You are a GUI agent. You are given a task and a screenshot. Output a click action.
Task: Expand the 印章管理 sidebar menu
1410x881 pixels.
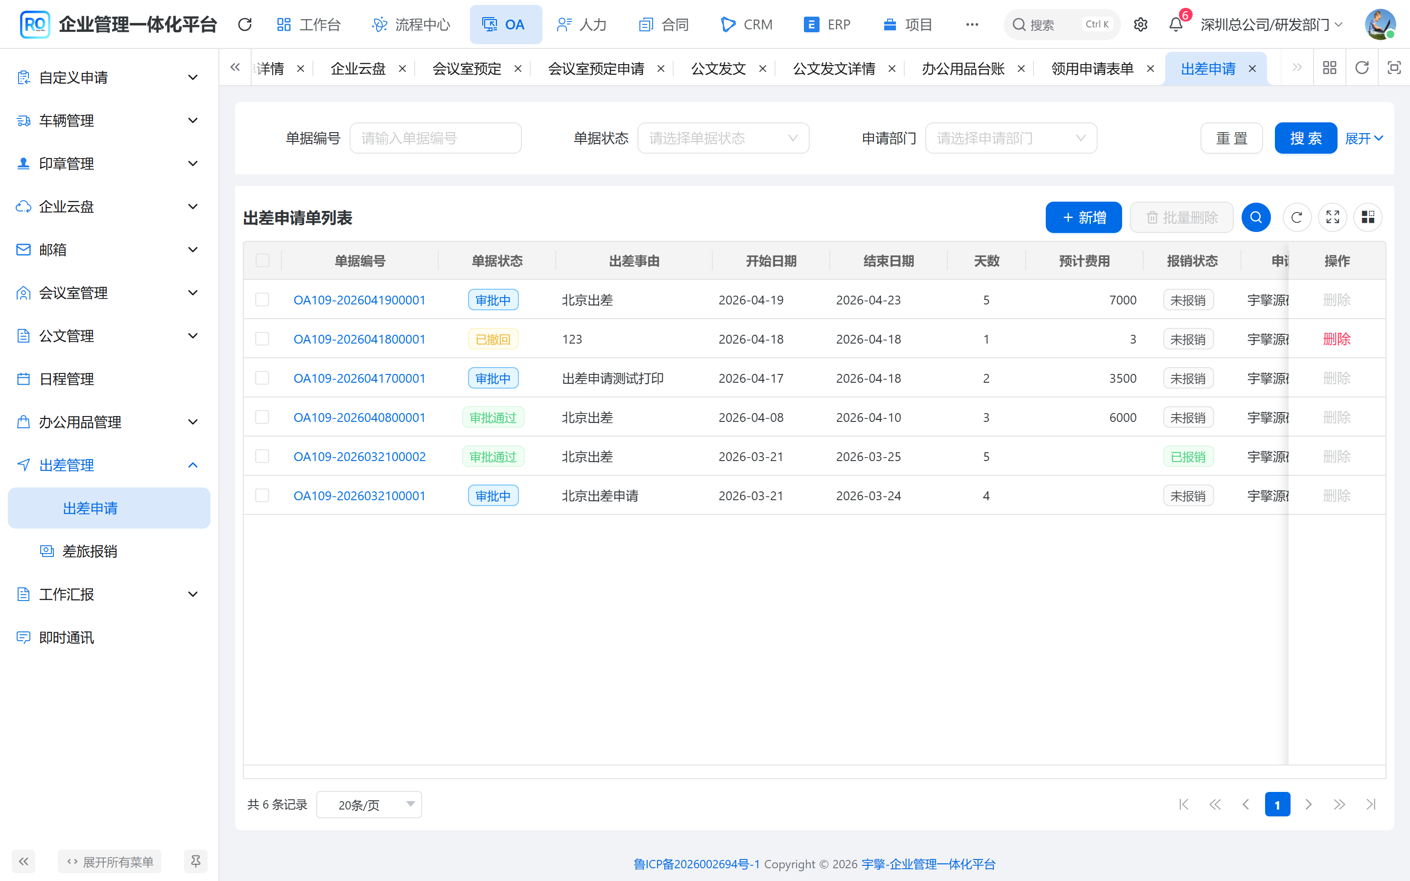click(x=109, y=164)
